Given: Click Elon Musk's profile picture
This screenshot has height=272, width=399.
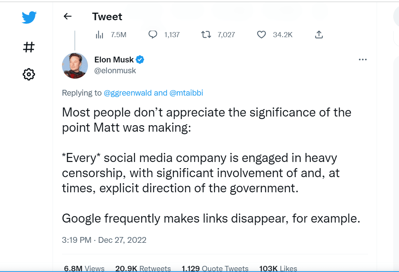Looking at the screenshot, I should pyautogui.click(x=75, y=66).
